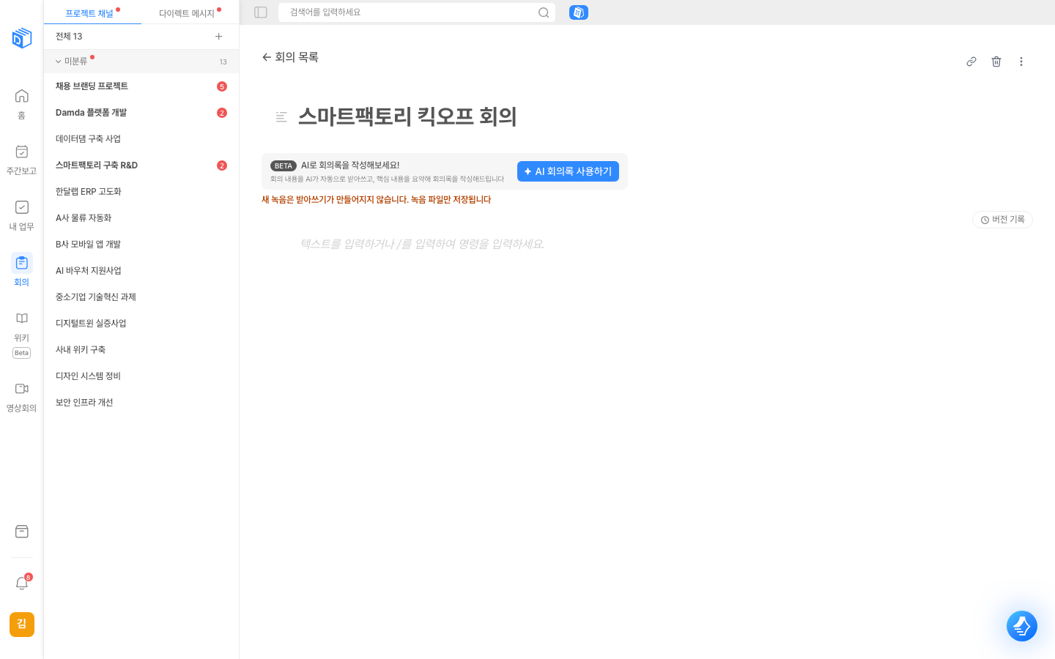Open the 사내 위키 구축 channel

[141, 350]
